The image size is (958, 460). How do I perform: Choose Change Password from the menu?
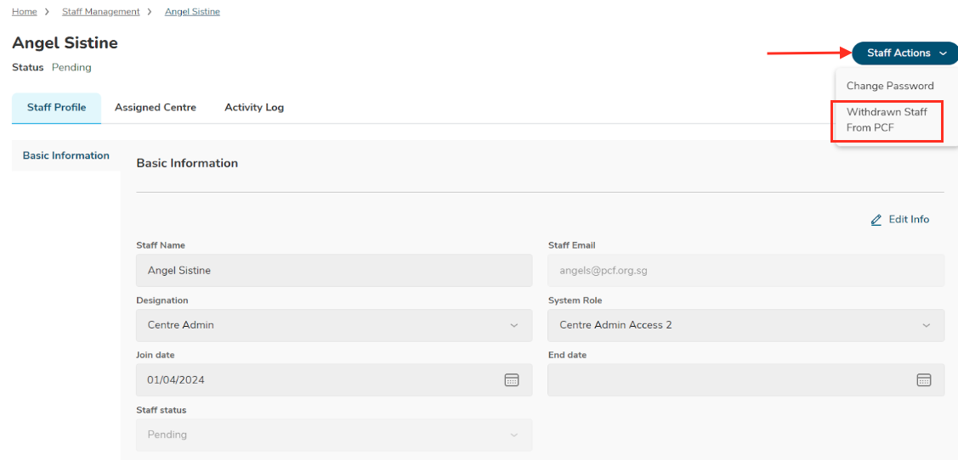[x=890, y=86]
